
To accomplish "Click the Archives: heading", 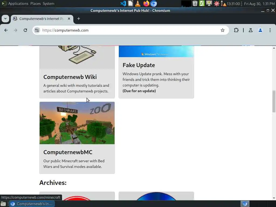I will pyautogui.click(x=53, y=183).
